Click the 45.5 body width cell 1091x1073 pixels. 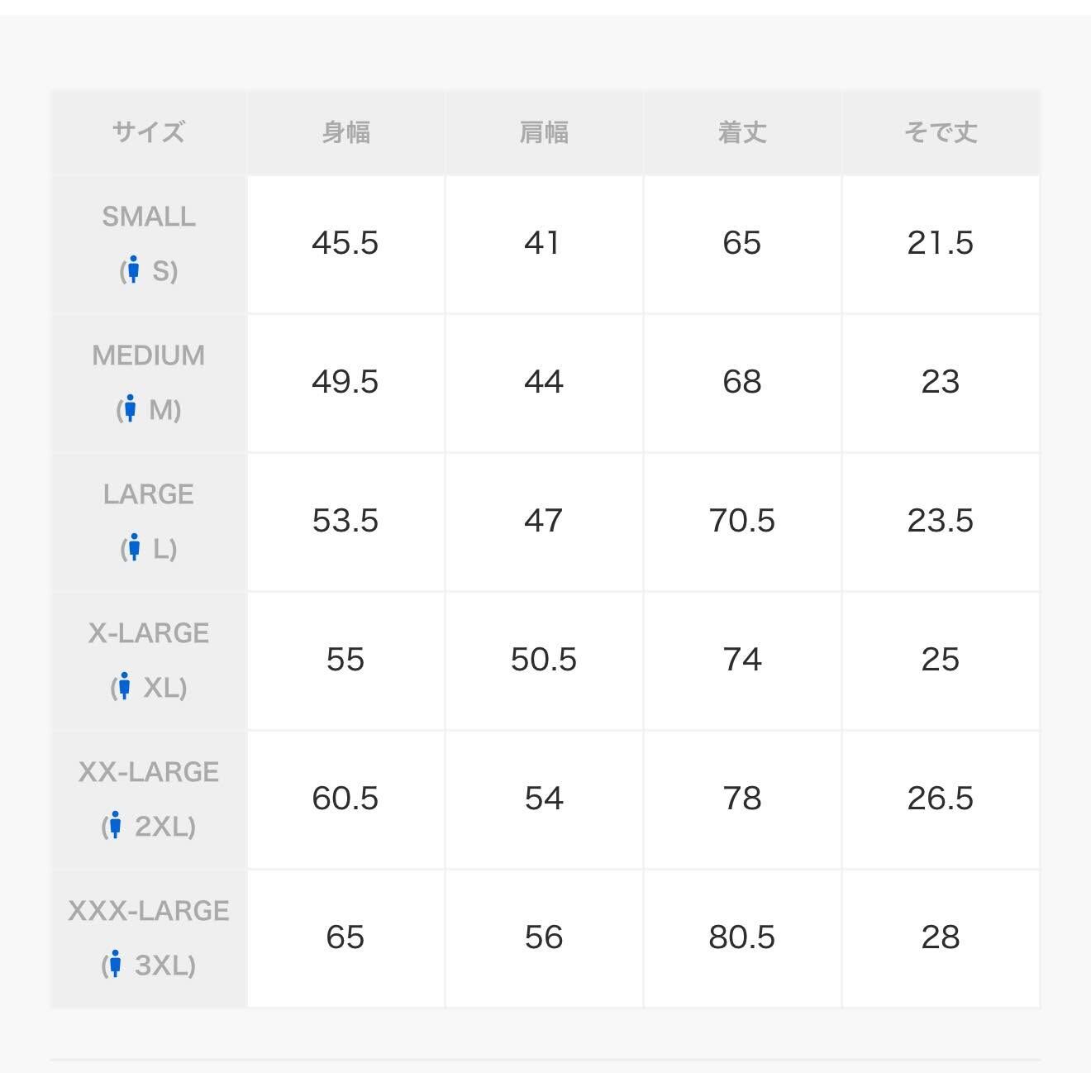pyautogui.click(x=345, y=244)
